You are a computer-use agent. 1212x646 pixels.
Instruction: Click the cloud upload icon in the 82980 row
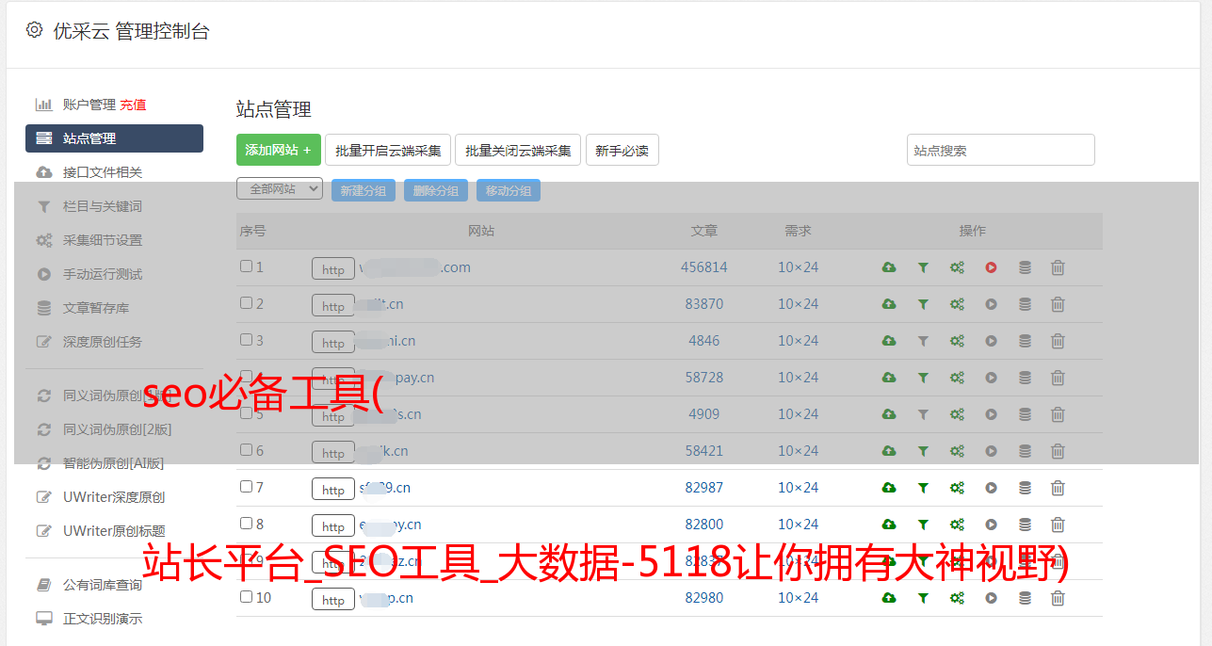889,598
